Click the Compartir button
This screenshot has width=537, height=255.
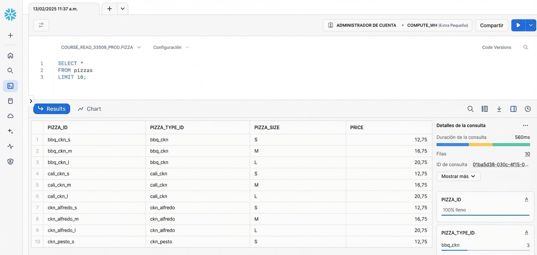pyautogui.click(x=491, y=25)
